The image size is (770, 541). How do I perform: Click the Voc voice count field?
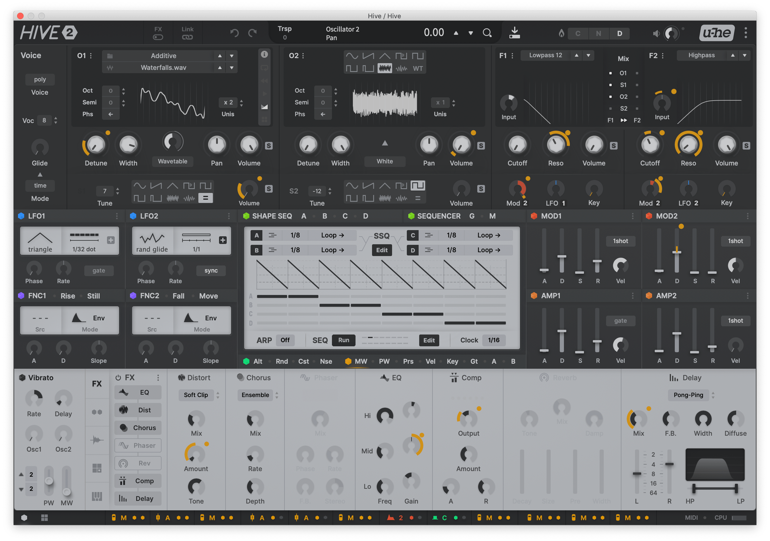coord(44,120)
